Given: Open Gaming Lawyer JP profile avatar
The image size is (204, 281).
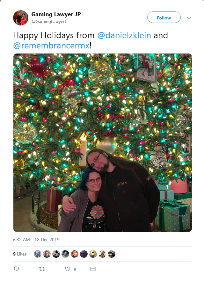Looking at the screenshot, I should coord(21,18).
